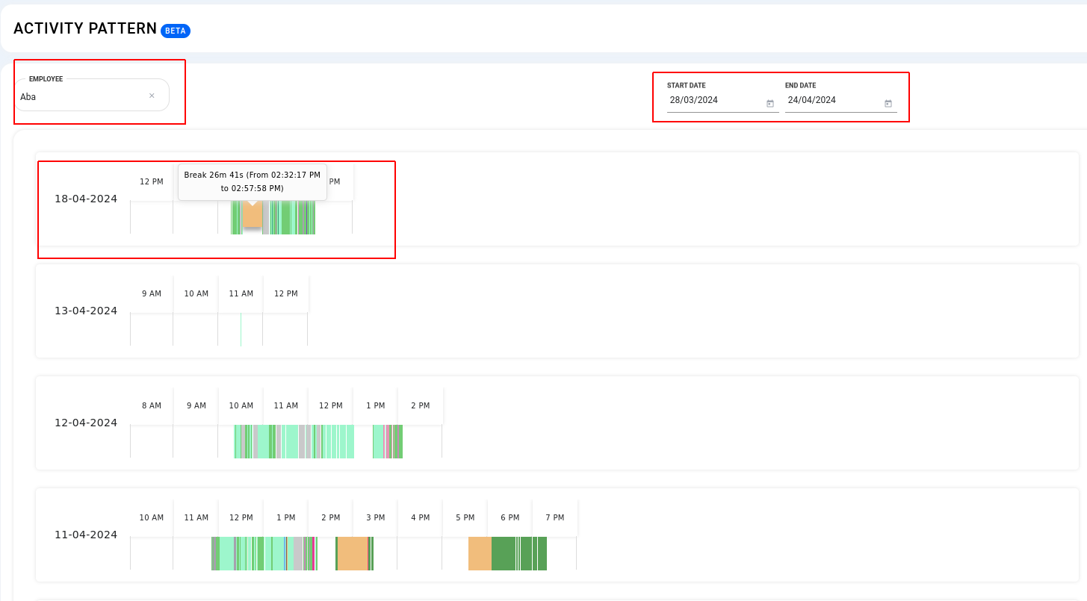The width and height of the screenshot is (1087, 601).
Task: Click the thin green line on 13-04-2024 timeline
Action: [241, 329]
